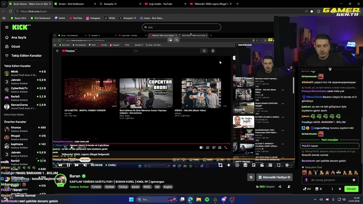
Task: Open Gözat in the sidebar
Action: (16, 46)
